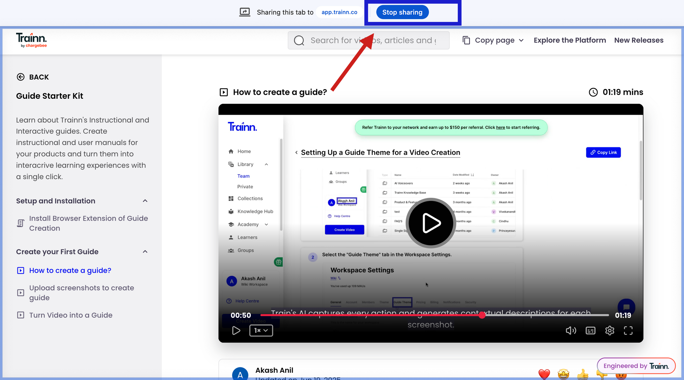Screen dimensions: 684x380
Task: Click the 'here' referral link in the banner
Action: coord(500,127)
